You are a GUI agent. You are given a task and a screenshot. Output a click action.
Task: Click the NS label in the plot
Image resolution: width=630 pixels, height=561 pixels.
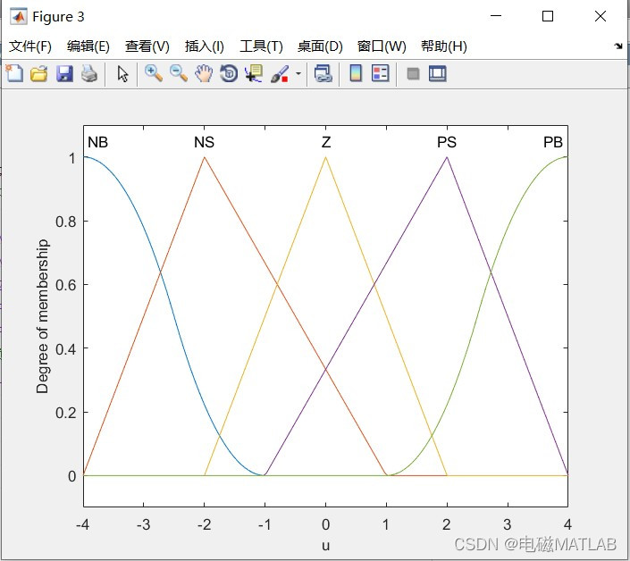tap(204, 142)
